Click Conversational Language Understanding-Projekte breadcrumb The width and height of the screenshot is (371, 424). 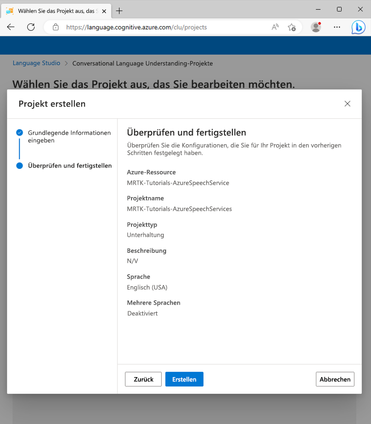click(143, 64)
